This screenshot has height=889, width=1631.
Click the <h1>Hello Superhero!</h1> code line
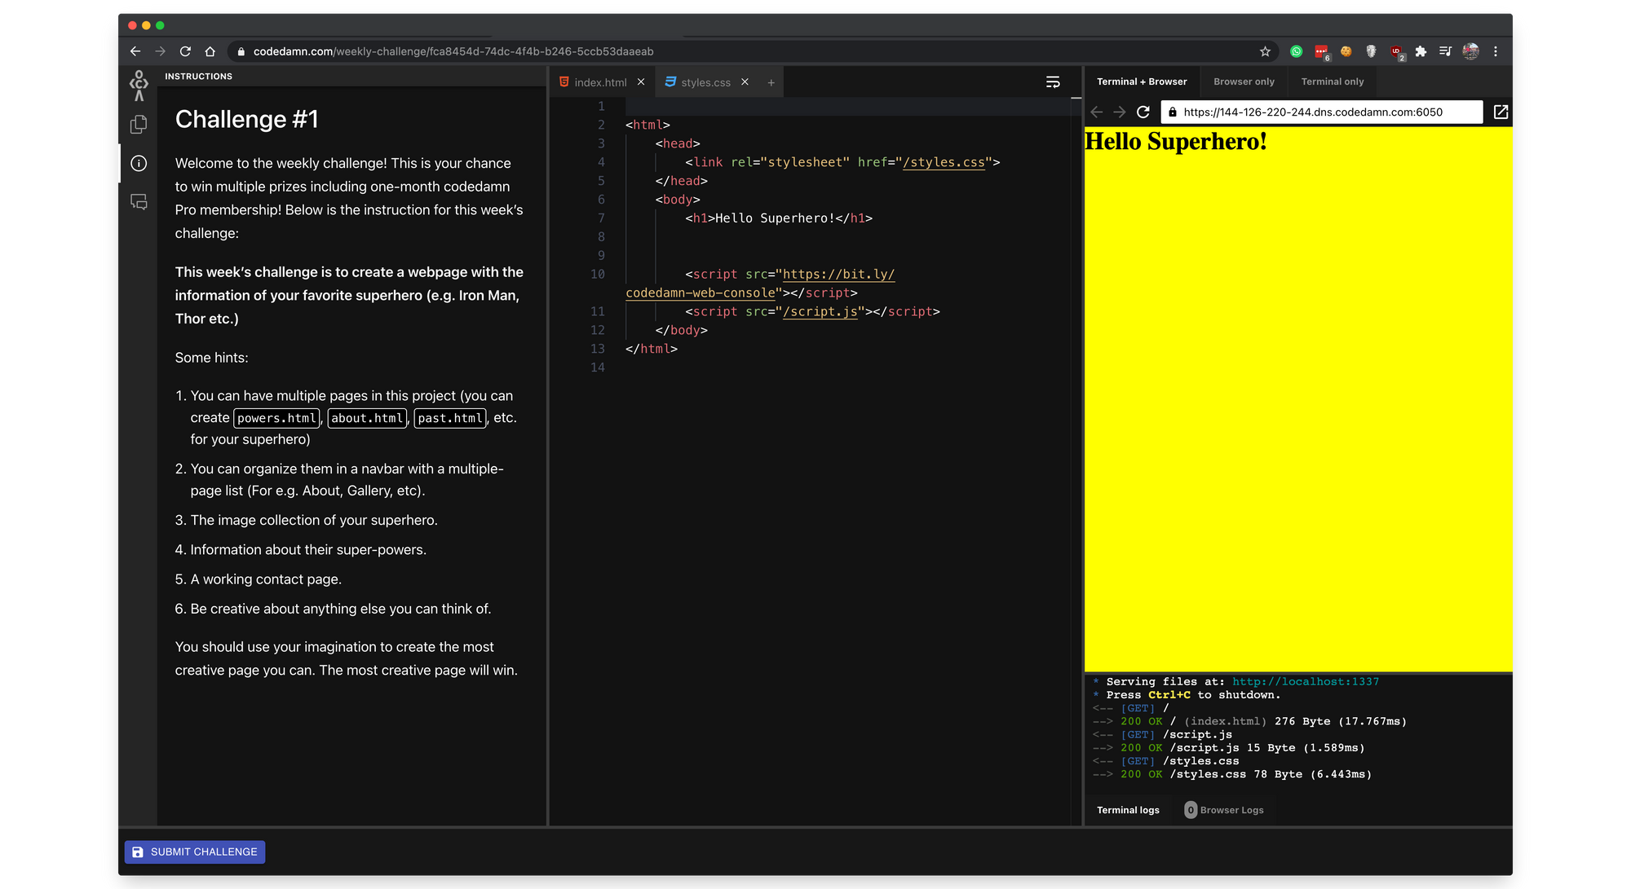pos(779,218)
